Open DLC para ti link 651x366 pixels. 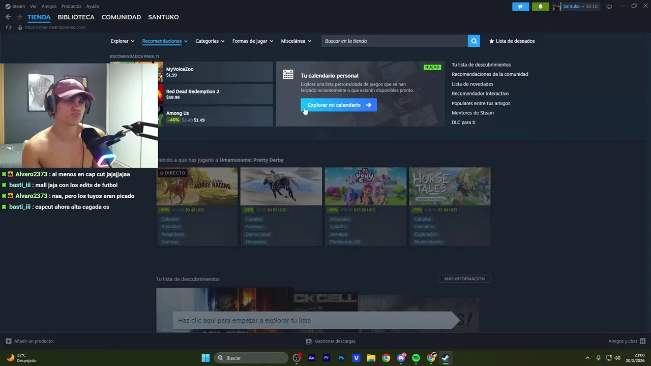pyautogui.click(x=463, y=123)
